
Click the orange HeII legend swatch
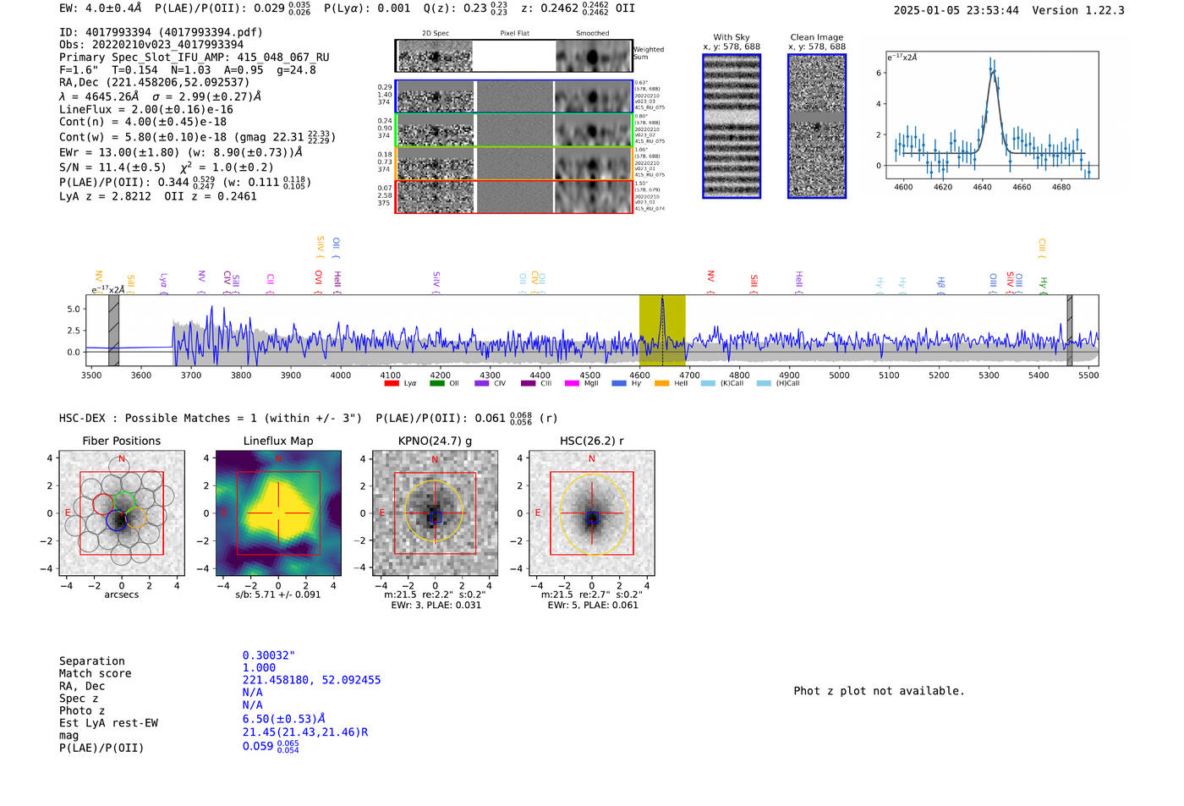pyautogui.click(x=661, y=383)
